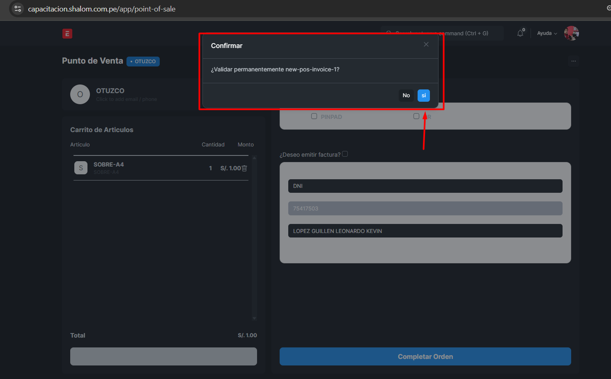Delete SOBRE-A4 with the trash icon
Viewport: 611px width, 379px height.
coord(244,168)
